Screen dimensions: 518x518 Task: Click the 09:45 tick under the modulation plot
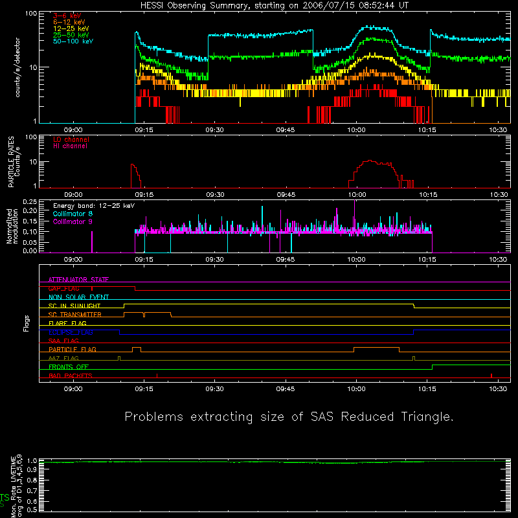point(286,260)
